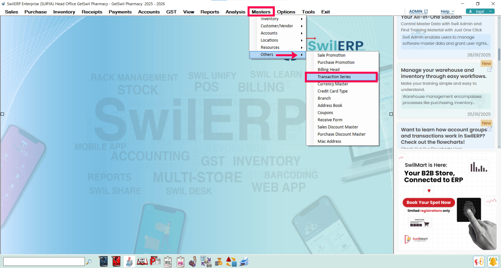Open the Options menu
This screenshot has width=501, height=268.
286,12
